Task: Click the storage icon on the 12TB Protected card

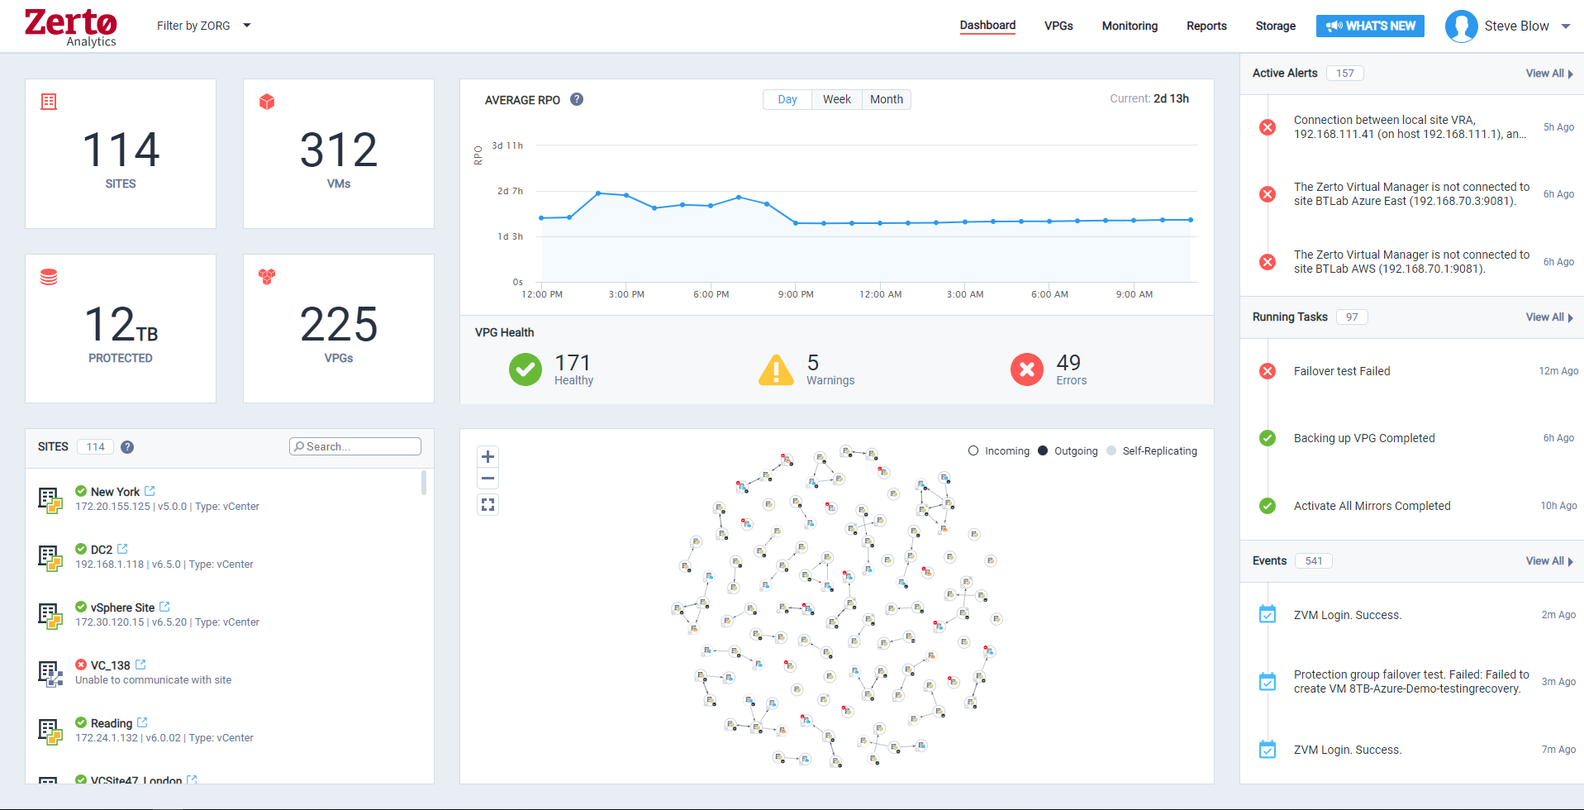Action: 49,276
